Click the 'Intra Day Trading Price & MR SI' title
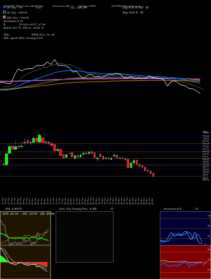Viewport: 211px width, 279px height. (86, 209)
